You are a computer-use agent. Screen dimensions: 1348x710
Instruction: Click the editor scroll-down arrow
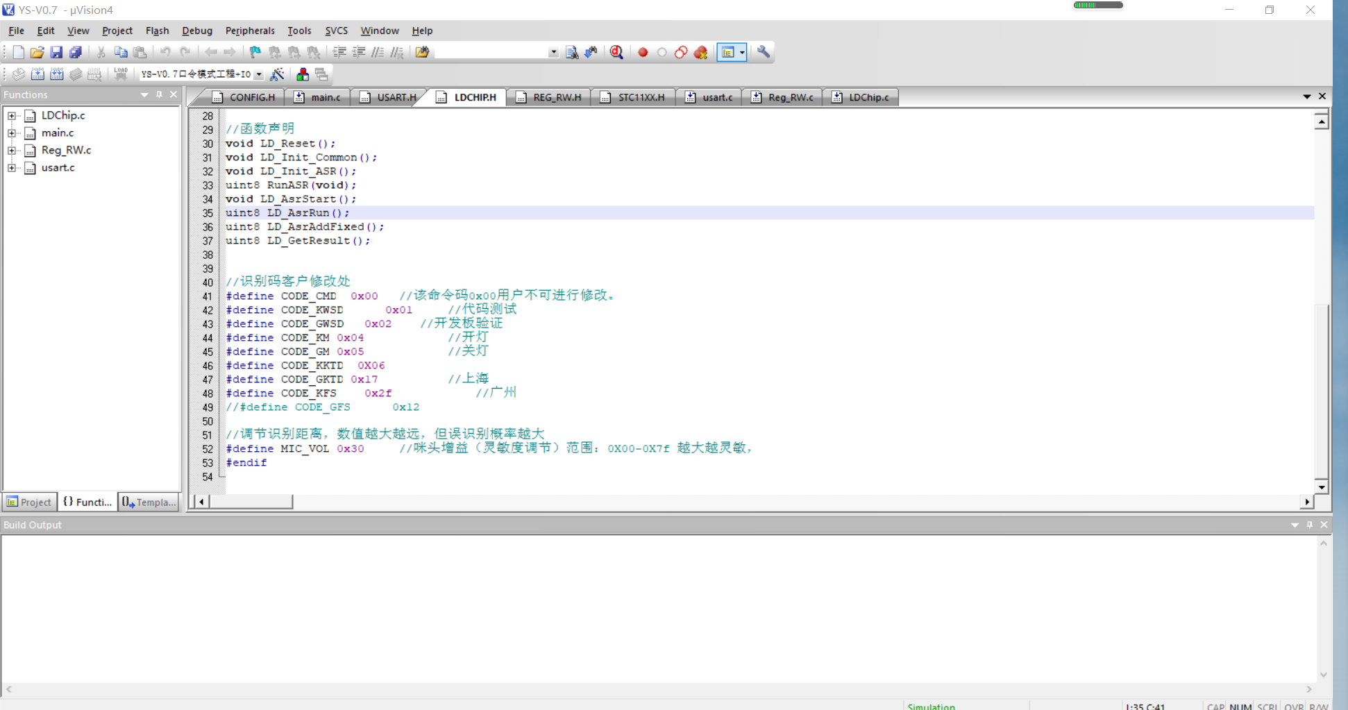[x=1322, y=487]
